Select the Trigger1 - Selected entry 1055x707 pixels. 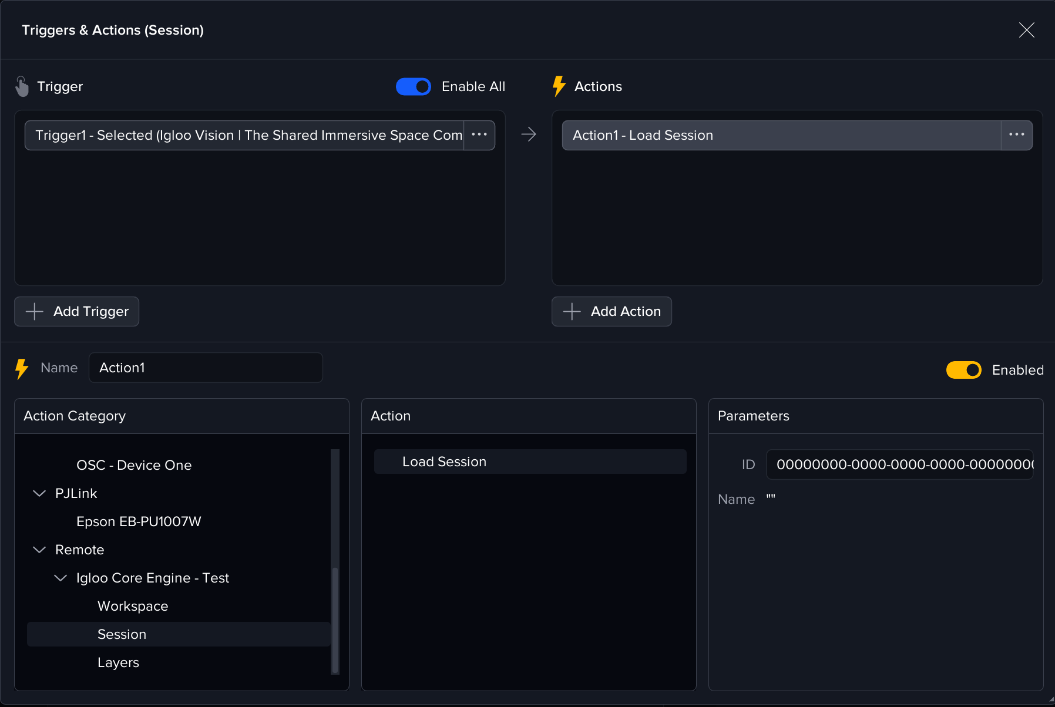[244, 135]
